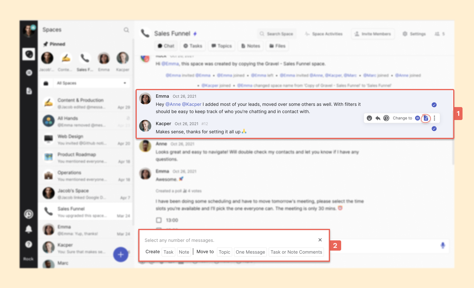The width and height of the screenshot is (474, 288).
Task: Open search in the Spaces panel
Action: click(x=126, y=30)
